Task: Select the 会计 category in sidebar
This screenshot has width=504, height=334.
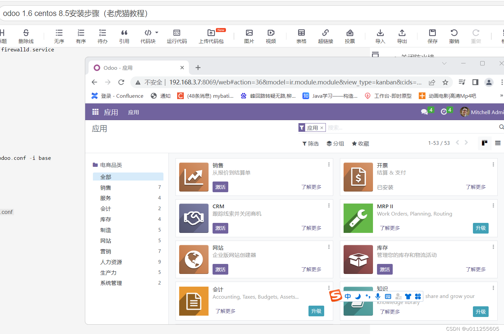Action: coord(128,209)
